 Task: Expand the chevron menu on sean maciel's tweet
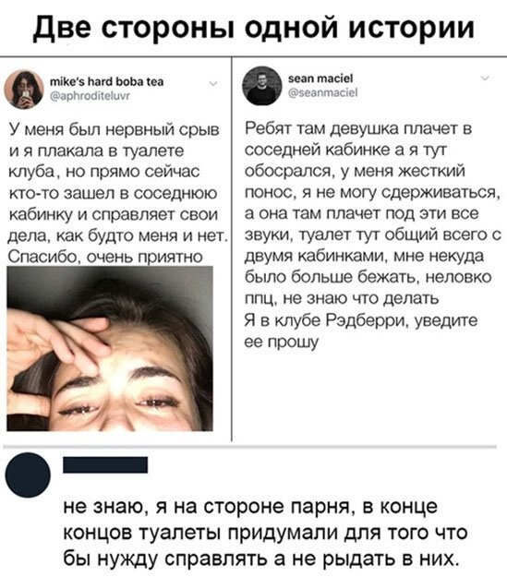tap(485, 78)
